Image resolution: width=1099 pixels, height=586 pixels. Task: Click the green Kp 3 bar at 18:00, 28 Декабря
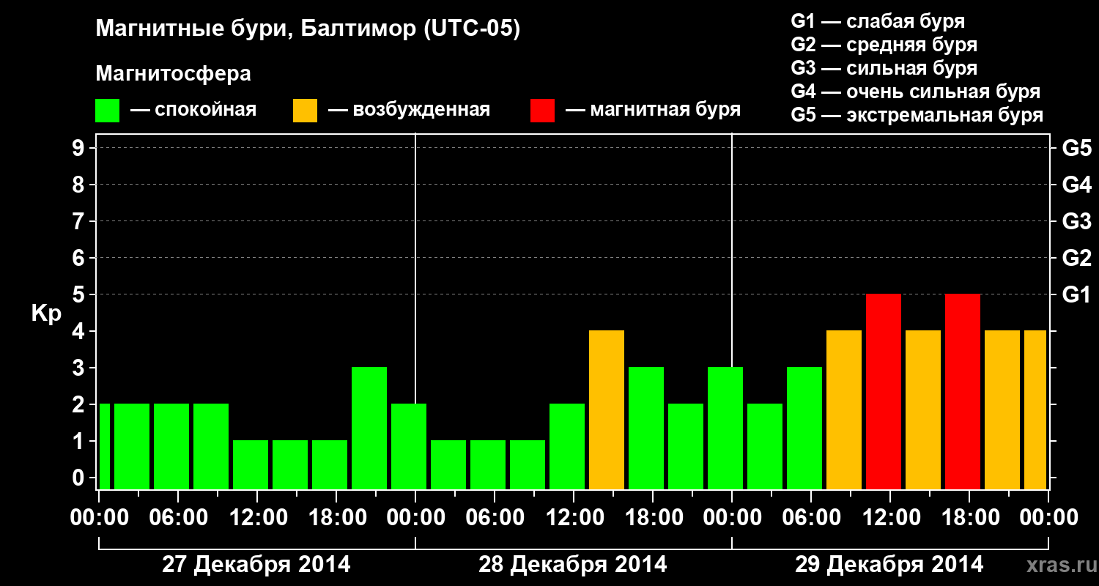point(646,428)
